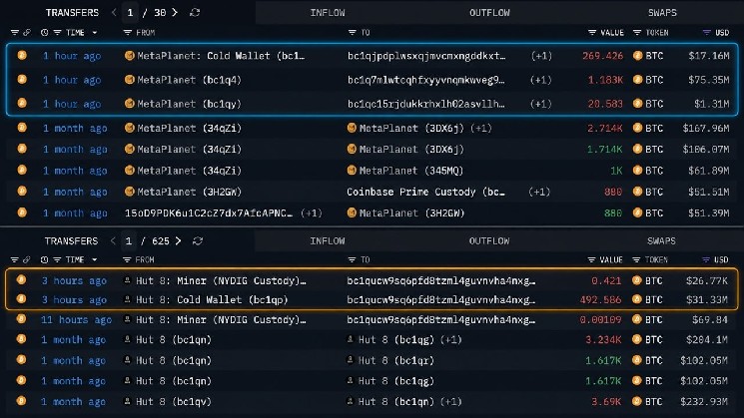This screenshot has width=744, height=418.
Task: Refresh the MetaPlanet transfers table
Action: tap(195, 12)
